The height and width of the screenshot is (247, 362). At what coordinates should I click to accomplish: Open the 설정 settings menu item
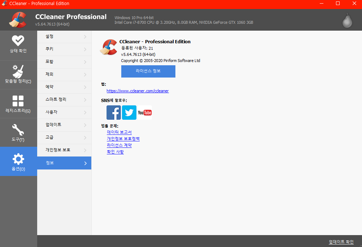(64, 37)
